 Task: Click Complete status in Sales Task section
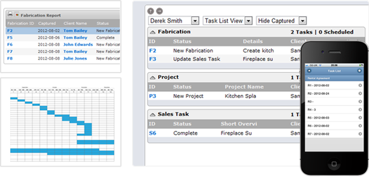(186, 133)
